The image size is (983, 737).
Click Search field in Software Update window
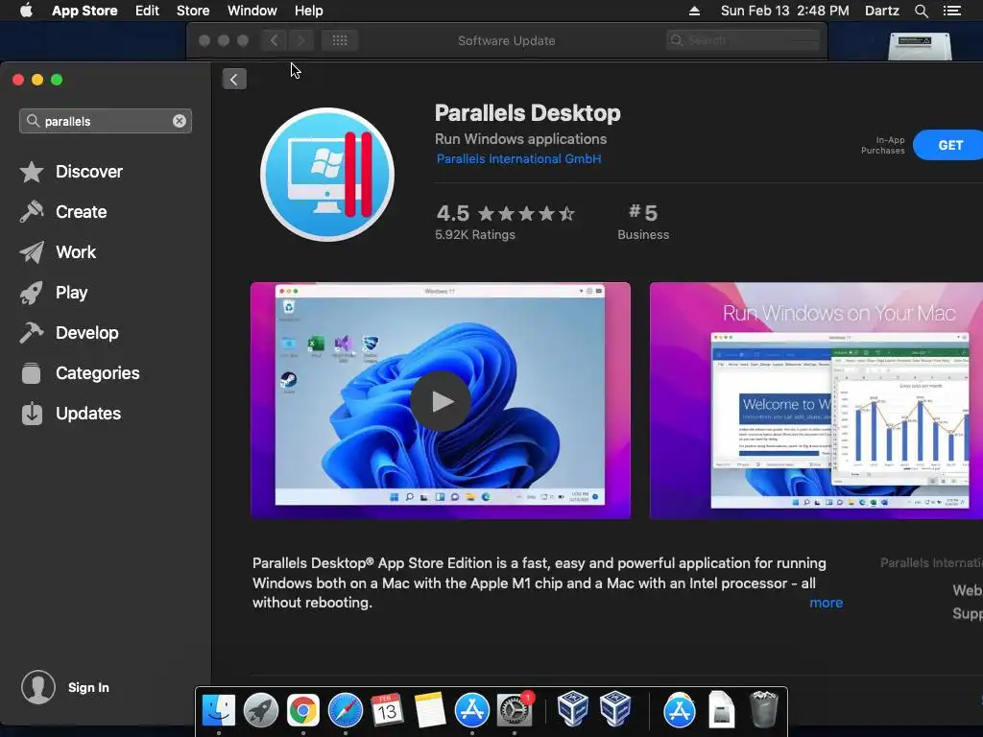point(743,40)
